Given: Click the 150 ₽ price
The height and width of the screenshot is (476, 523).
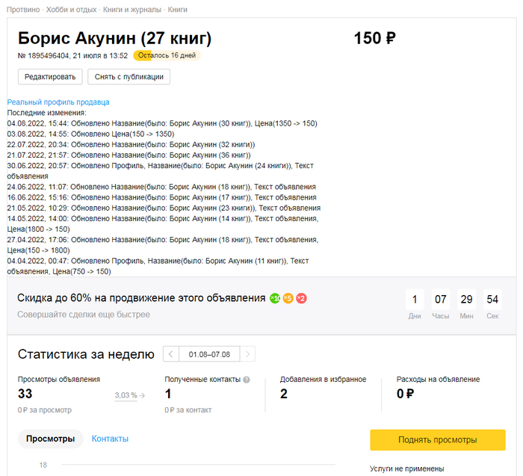Looking at the screenshot, I should [374, 38].
